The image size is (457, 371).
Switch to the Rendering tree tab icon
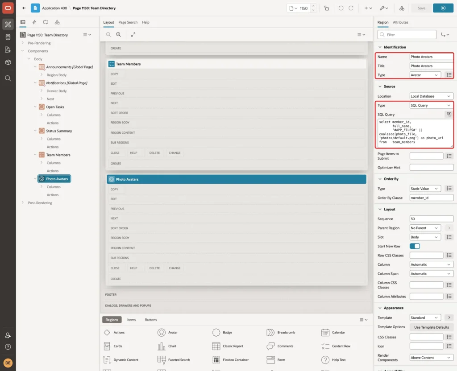[23, 22]
